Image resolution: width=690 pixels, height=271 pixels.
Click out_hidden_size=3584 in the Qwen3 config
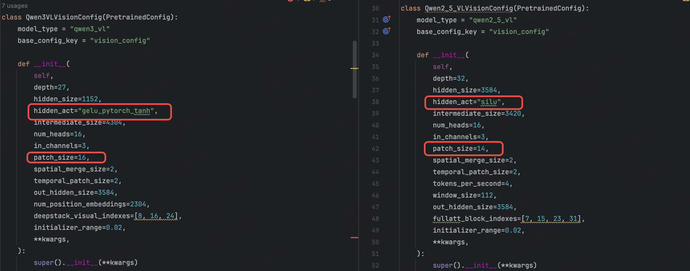pos(74,193)
